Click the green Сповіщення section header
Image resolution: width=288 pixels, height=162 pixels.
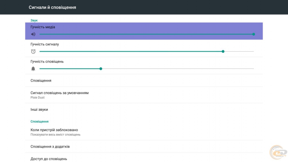(40, 121)
